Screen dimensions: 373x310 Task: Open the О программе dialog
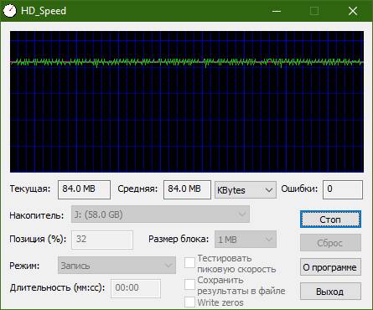(x=330, y=267)
